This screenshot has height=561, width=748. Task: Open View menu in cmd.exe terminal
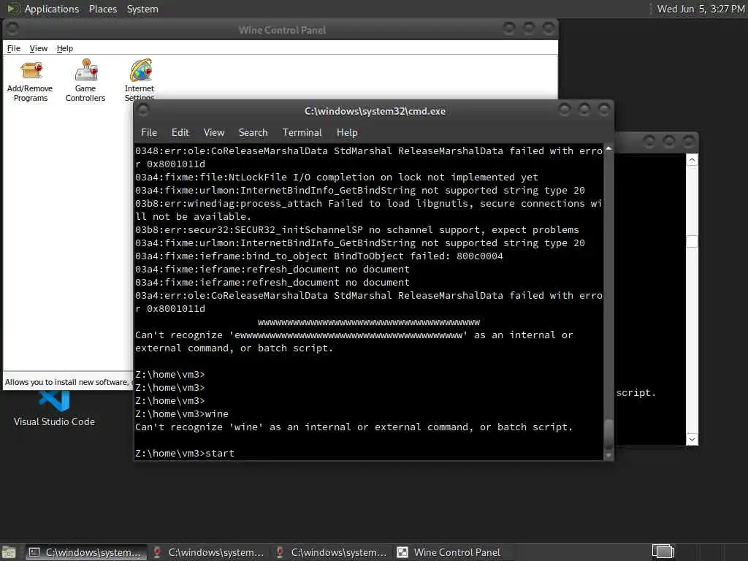[214, 133]
